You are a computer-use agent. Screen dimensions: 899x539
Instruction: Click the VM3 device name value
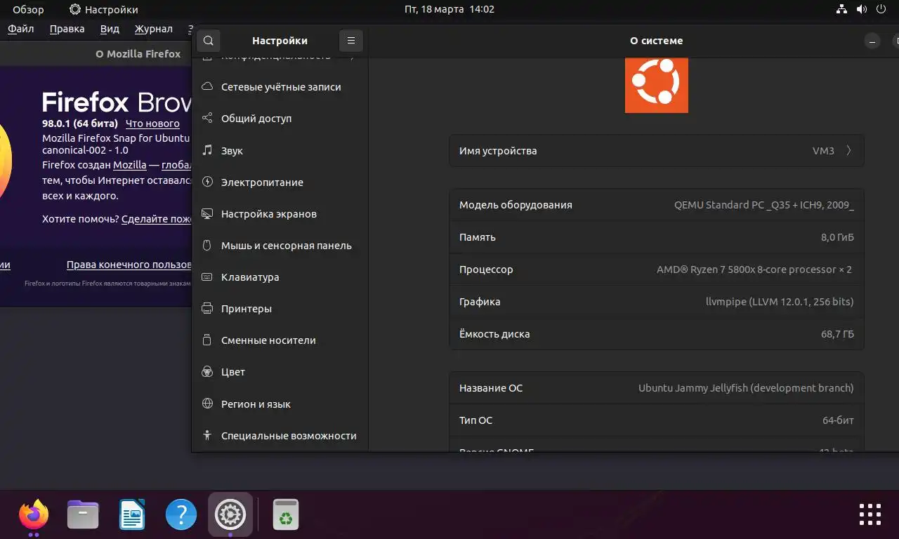pos(823,150)
